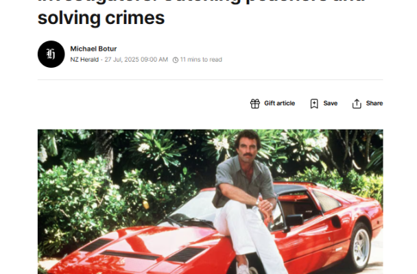Open the NZ Herald circular logo avatar
The height and width of the screenshot is (274, 417).
pos(51,54)
